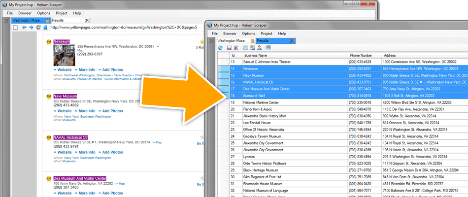Open the Project menu in the left window
Screen dimensions: 468x197
point(62,13)
